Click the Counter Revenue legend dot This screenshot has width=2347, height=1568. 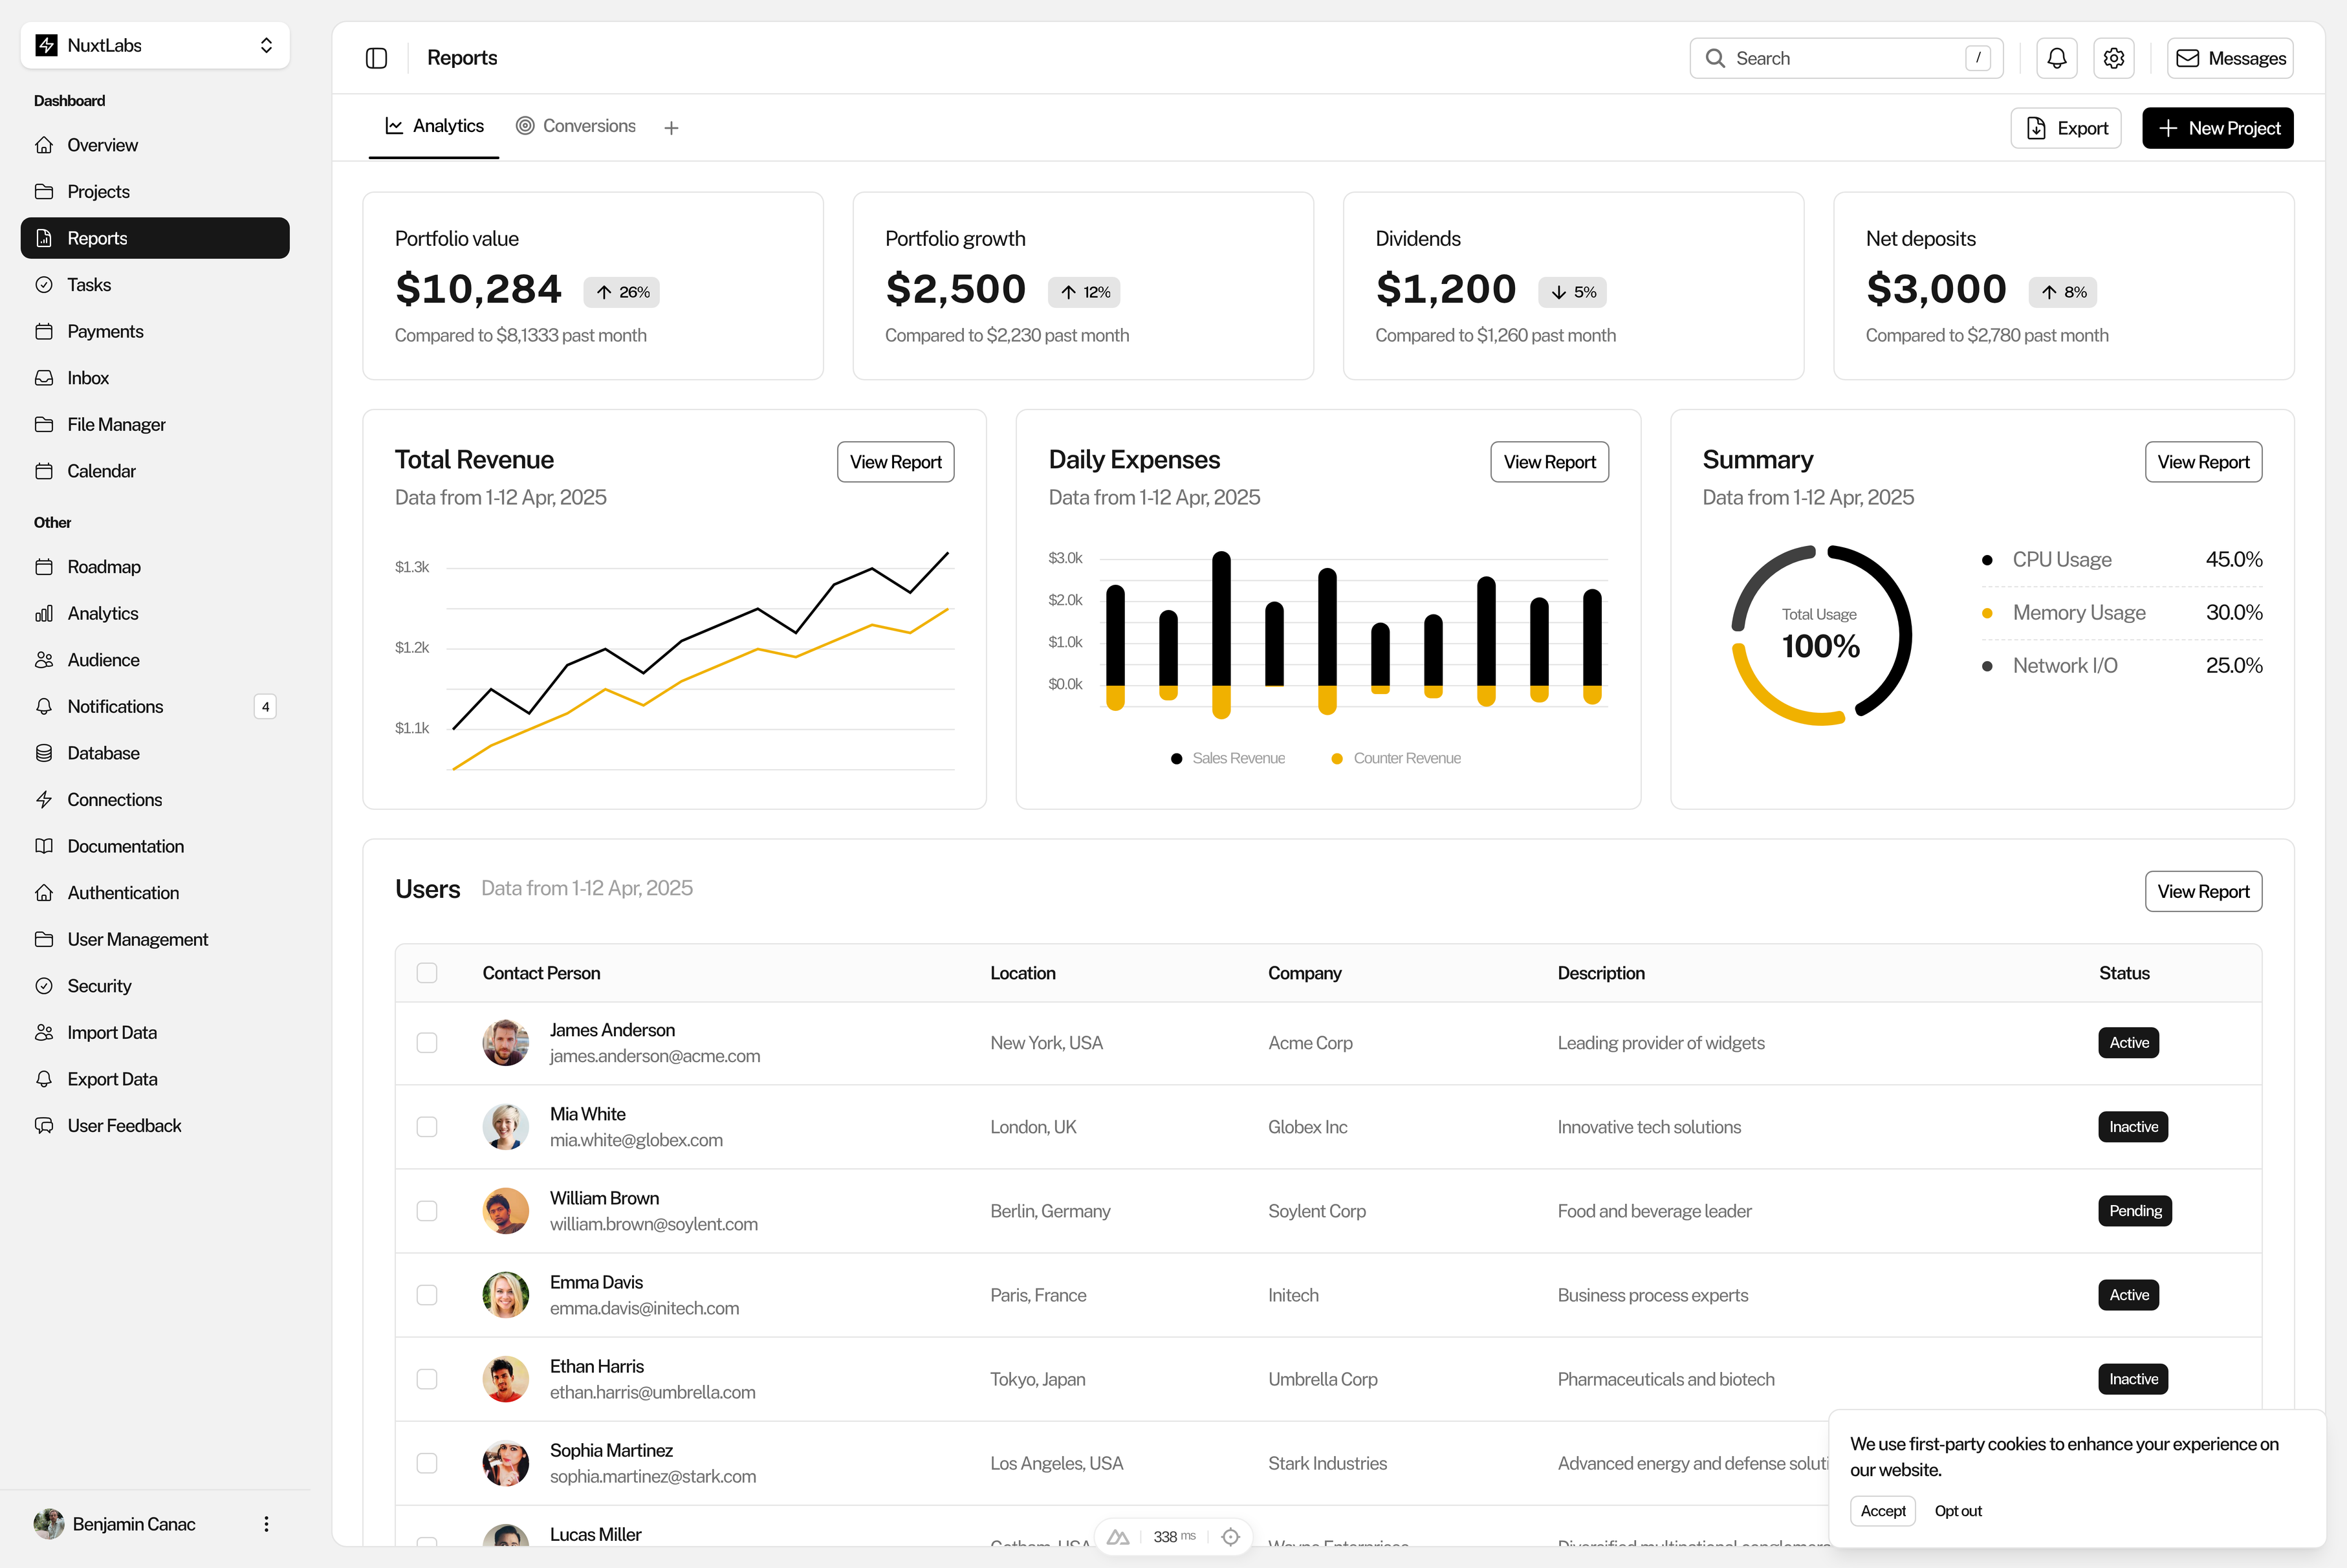pyautogui.click(x=1337, y=759)
